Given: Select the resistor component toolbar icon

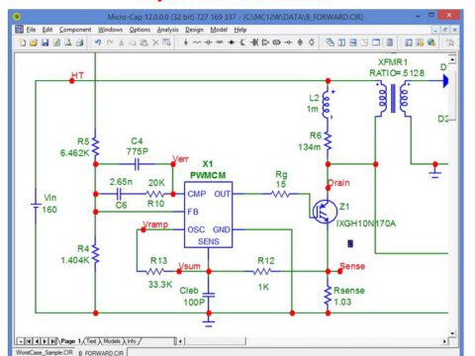Looking at the screenshot, I should pyautogui.click(x=197, y=43).
